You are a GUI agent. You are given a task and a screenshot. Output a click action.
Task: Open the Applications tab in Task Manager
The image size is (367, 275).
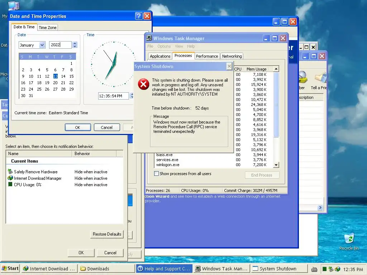click(160, 56)
